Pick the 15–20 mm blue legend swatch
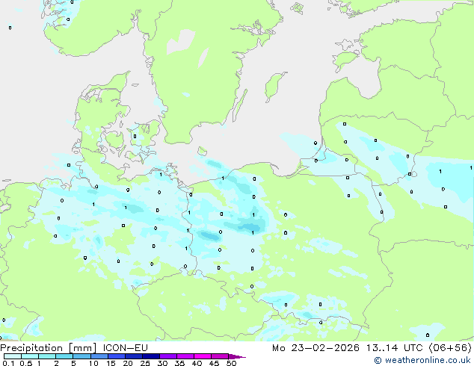Viewport: 474px width, 366px height. (x=117, y=356)
